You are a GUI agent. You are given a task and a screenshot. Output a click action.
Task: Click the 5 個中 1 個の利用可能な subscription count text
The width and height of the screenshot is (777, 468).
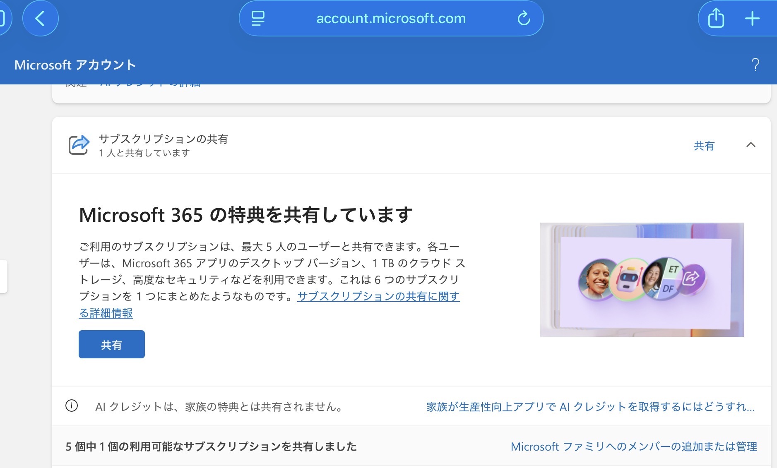(x=211, y=446)
